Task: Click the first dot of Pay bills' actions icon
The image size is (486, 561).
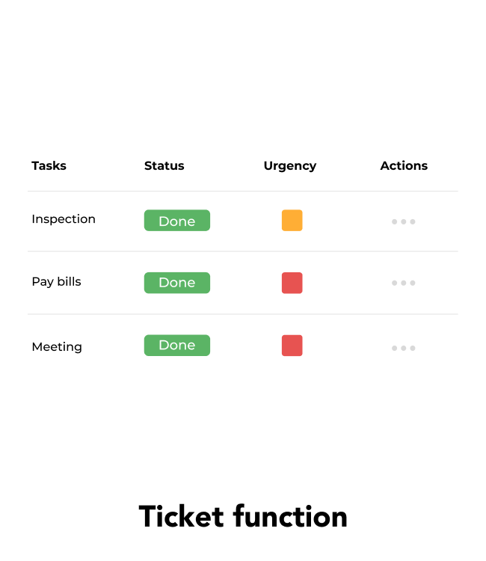Action: (395, 283)
